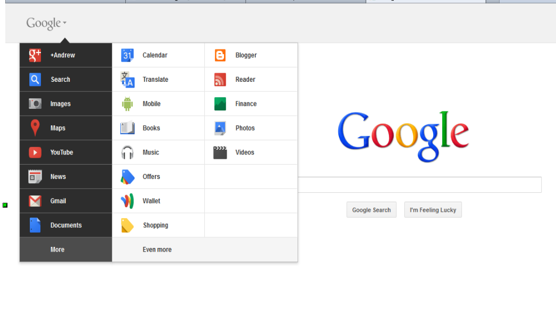Click the Offers tag icon
The image size is (556, 309).
127,177
